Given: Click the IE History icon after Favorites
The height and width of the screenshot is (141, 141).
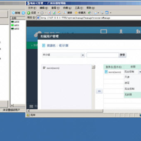Looking at the screenshot, I should pyautogui.click(x=90, y=13).
